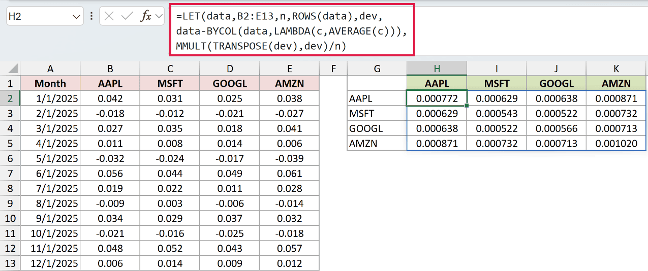648x271 pixels.
Task: Select column E header
Action: pyautogui.click(x=289, y=69)
